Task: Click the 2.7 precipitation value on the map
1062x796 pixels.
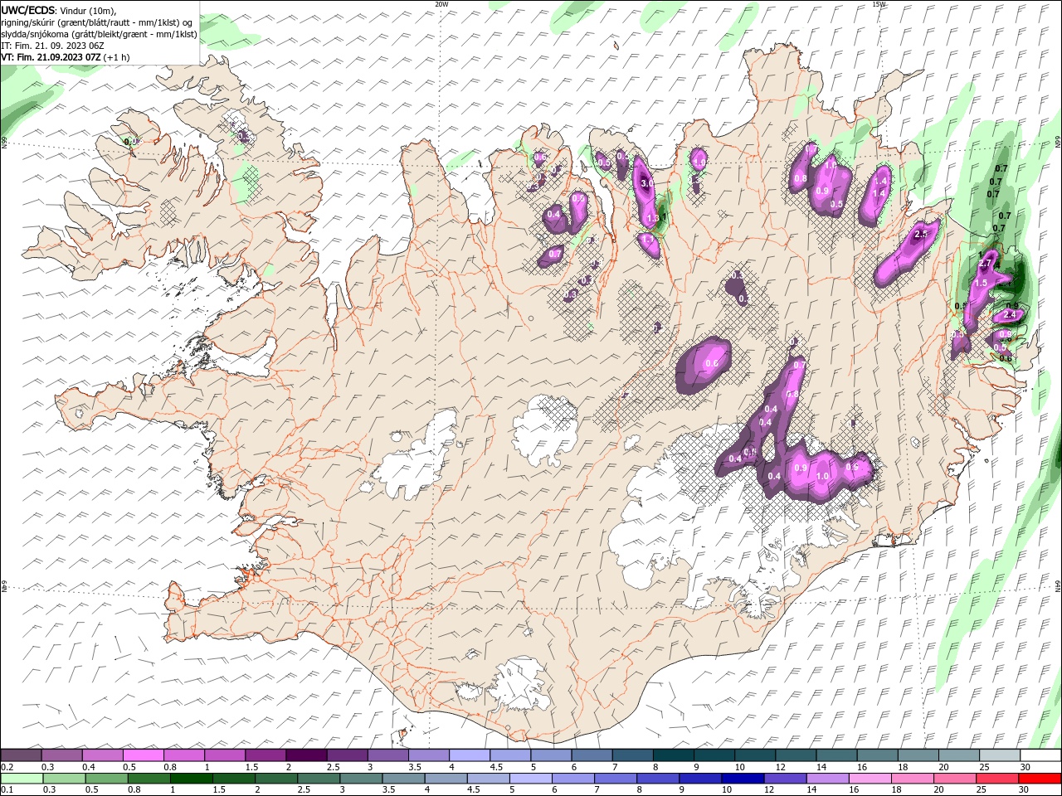Action: (x=986, y=263)
